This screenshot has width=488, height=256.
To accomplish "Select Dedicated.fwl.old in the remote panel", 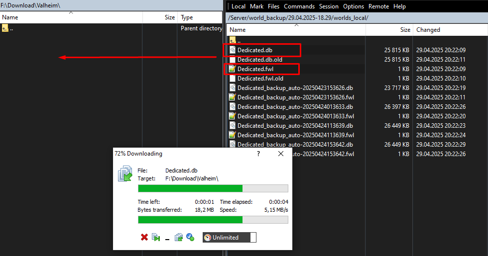I will pos(260,79).
